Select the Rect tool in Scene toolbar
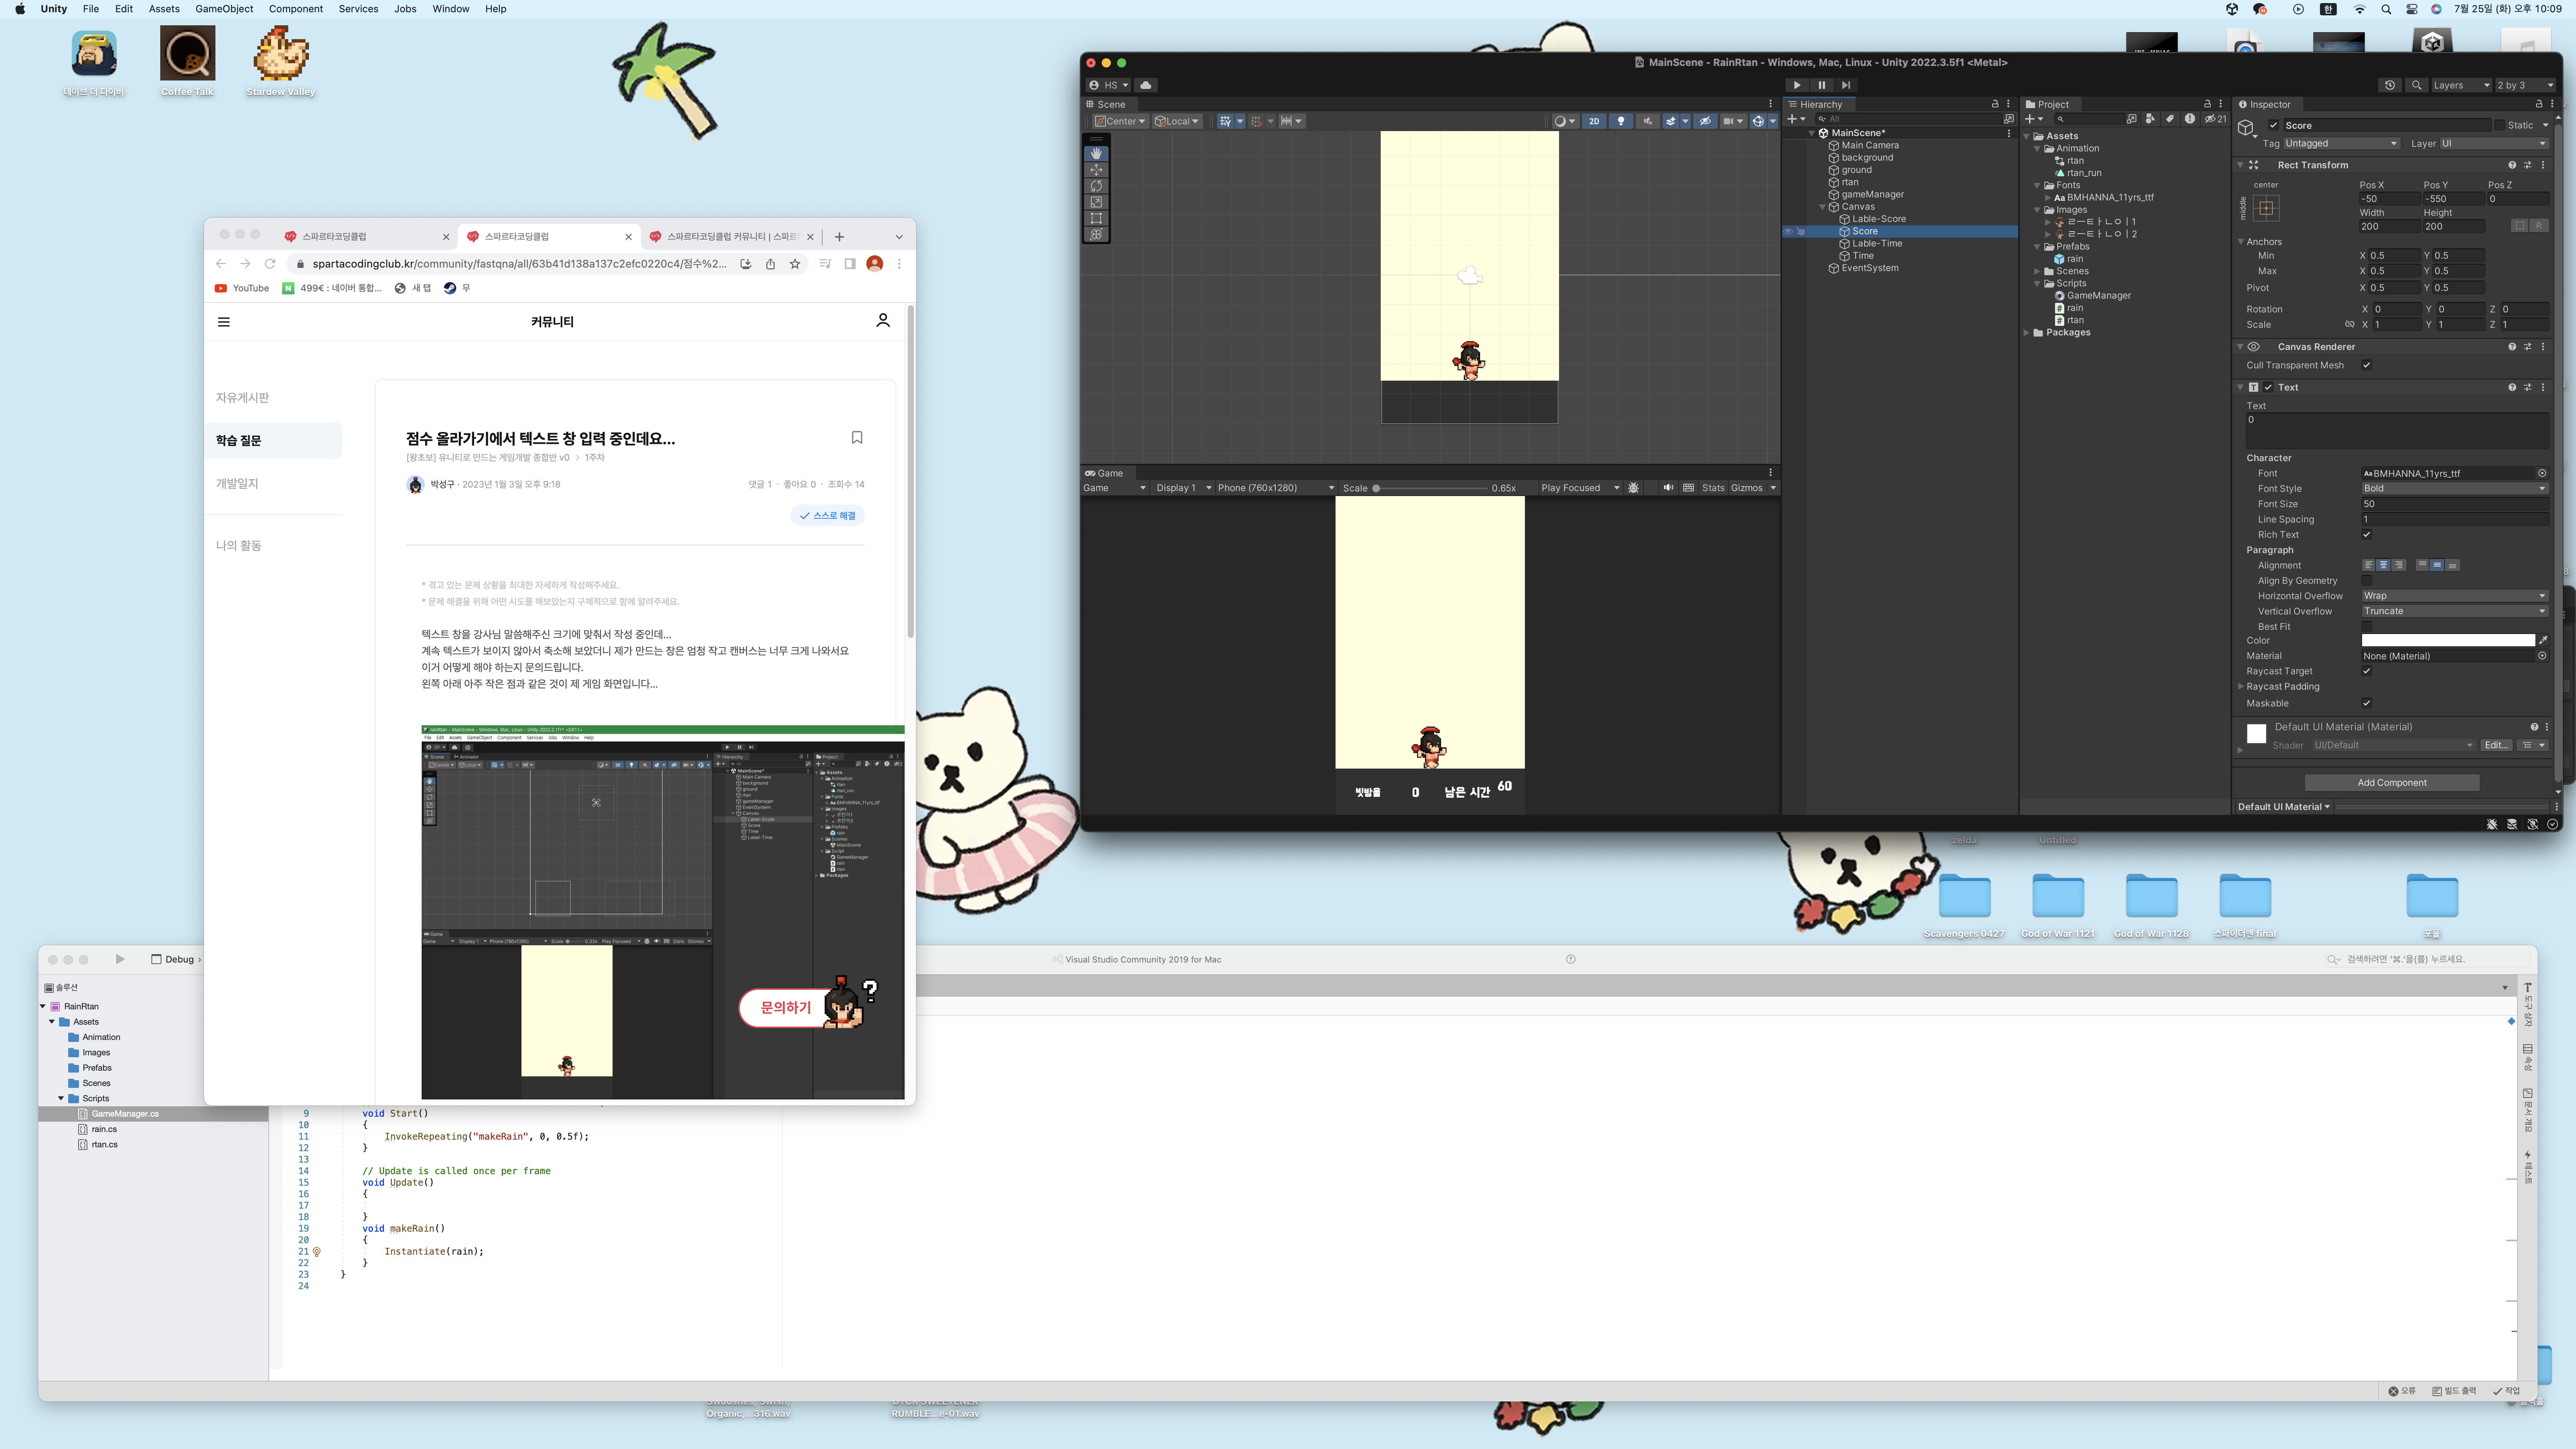Viewport: 2576px width, 1449px height. click(x=1096, y=218)
